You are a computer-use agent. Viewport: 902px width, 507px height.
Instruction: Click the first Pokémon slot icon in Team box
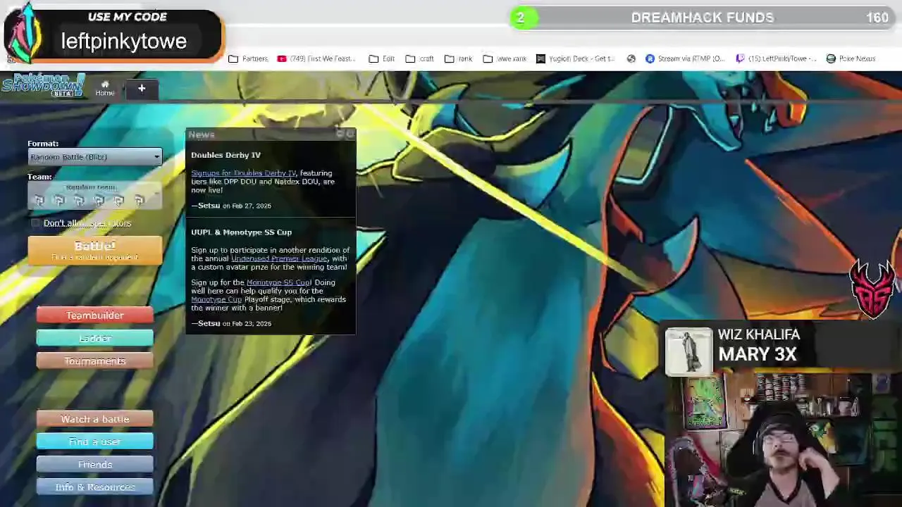pyautogui.click(x=39, y=201)
